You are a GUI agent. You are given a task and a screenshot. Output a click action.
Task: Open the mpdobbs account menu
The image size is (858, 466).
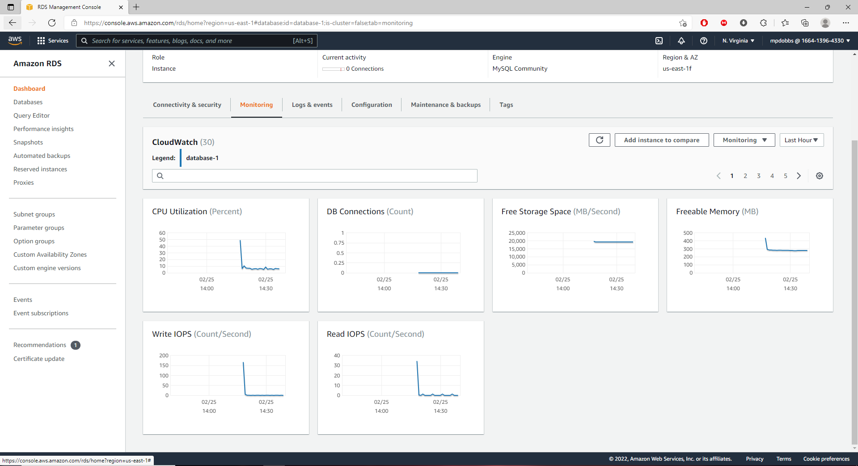coord(810,41)
